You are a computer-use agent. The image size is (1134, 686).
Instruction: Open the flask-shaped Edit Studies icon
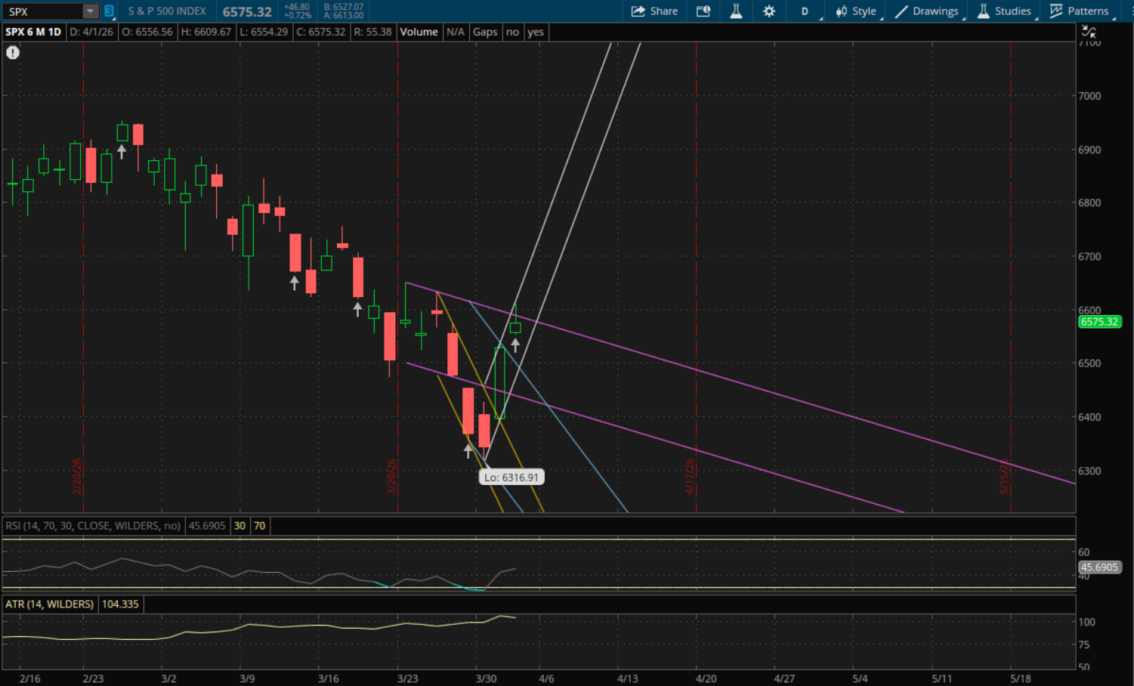[x=736, y=11]
